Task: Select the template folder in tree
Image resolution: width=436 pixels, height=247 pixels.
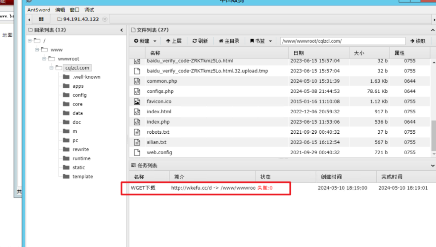Action: [82, 176]
